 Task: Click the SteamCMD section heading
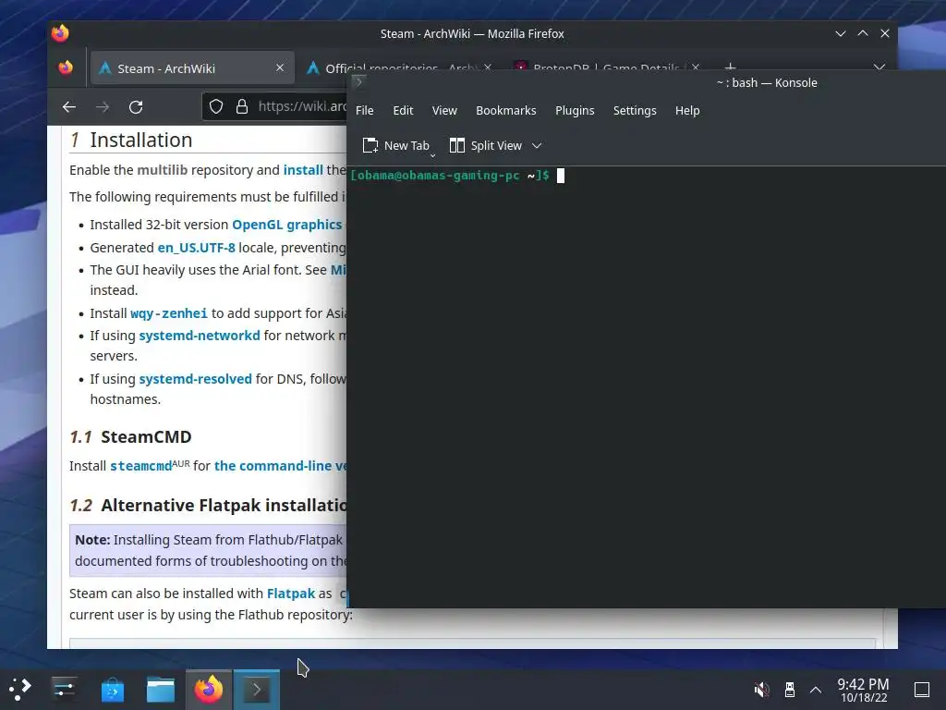[x=146, y=436]
